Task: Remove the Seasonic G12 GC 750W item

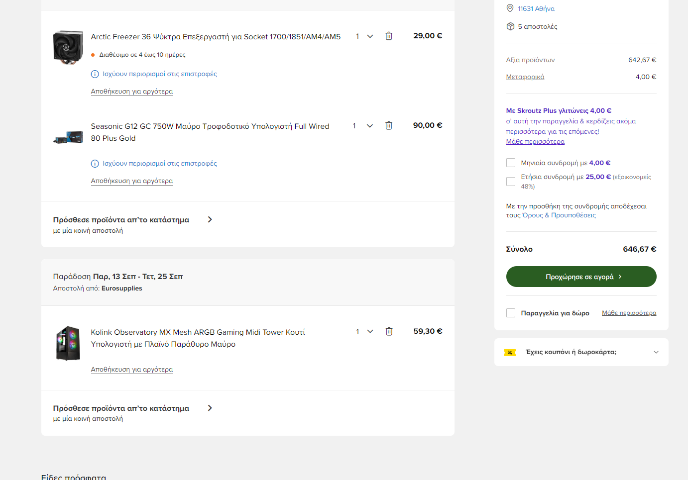Action: (x=389, y=125)
